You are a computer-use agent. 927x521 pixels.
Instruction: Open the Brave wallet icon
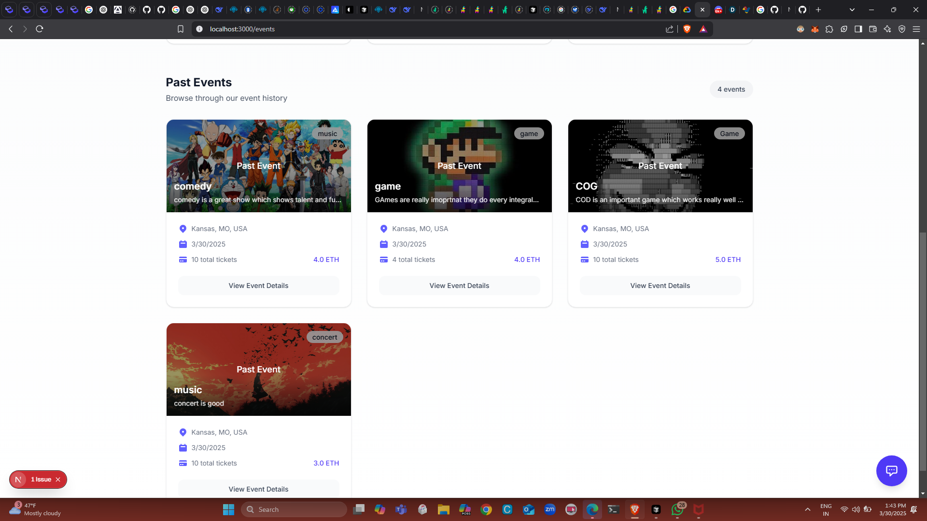pos(873,29)
